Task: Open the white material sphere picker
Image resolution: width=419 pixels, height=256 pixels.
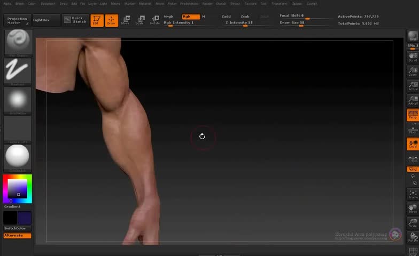Action: pos(17,158)
